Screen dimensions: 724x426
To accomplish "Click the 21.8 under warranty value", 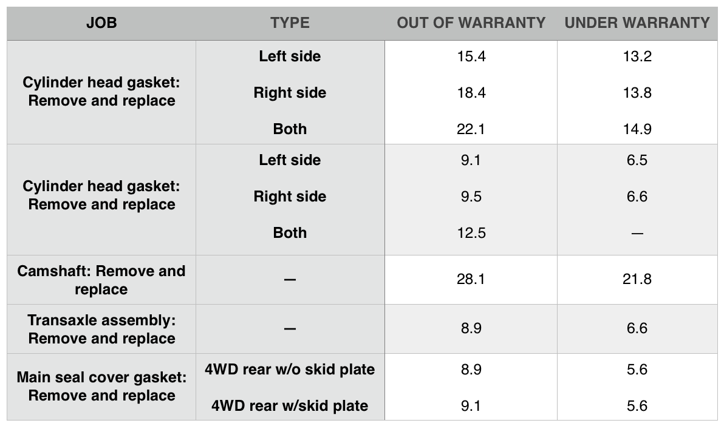I will (x=637, y=279).
